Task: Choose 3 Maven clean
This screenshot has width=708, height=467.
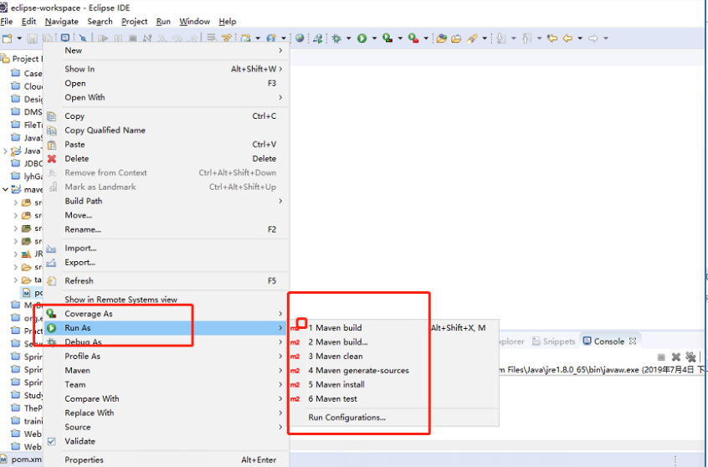Action: pos(393,357)
